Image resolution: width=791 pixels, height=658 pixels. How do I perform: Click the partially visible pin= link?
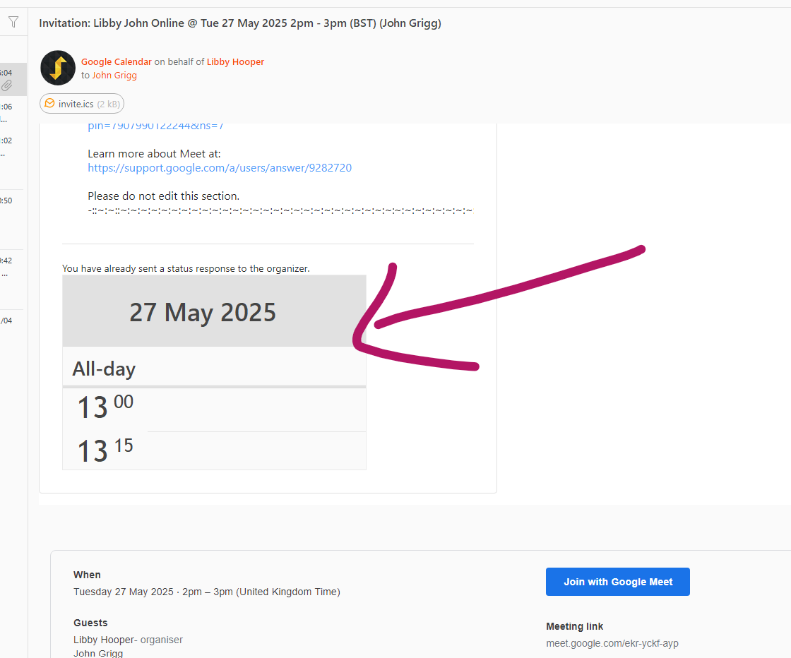coord(155,126)
